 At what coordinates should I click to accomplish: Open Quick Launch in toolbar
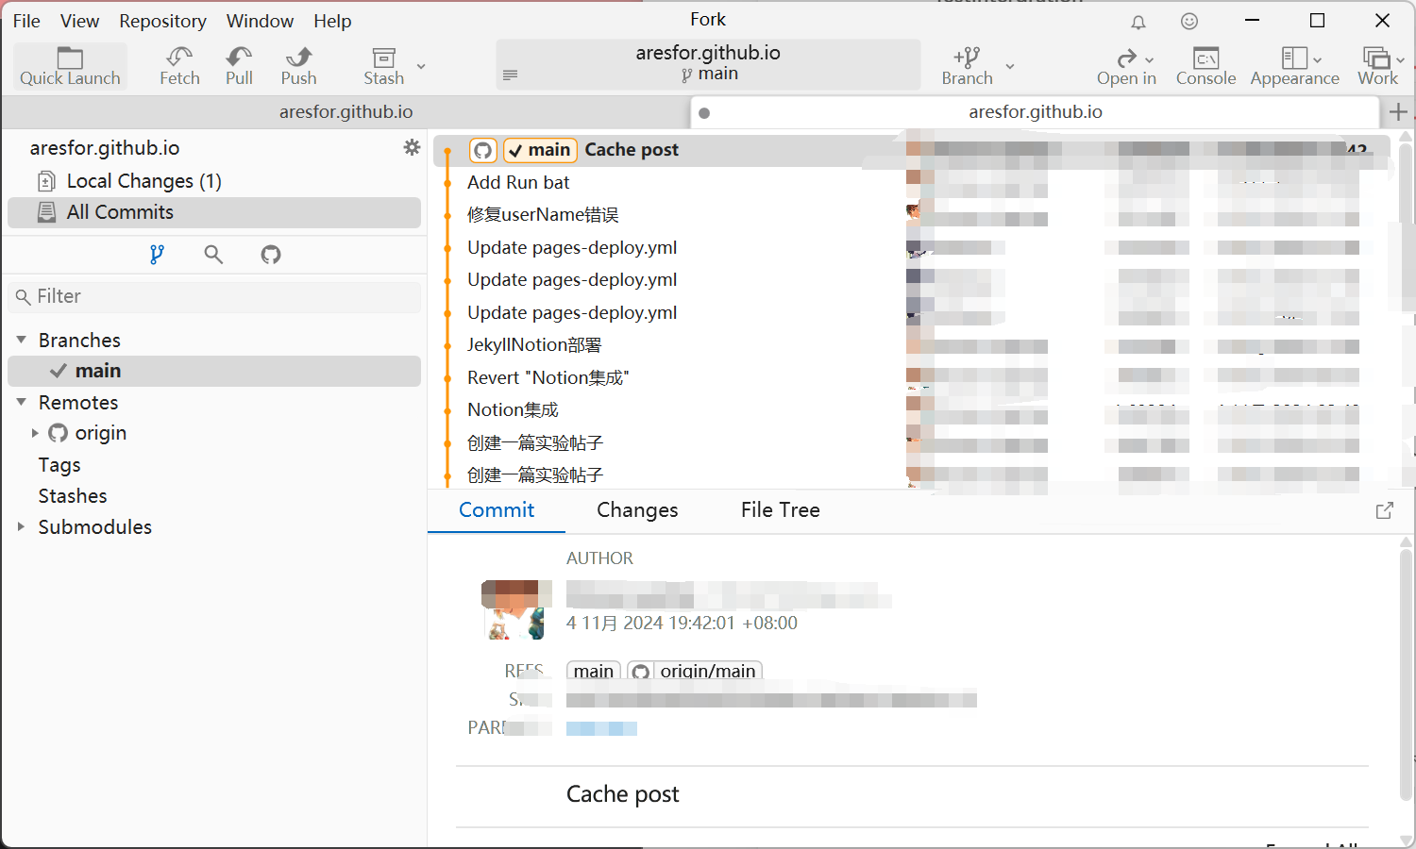[70, 66]
